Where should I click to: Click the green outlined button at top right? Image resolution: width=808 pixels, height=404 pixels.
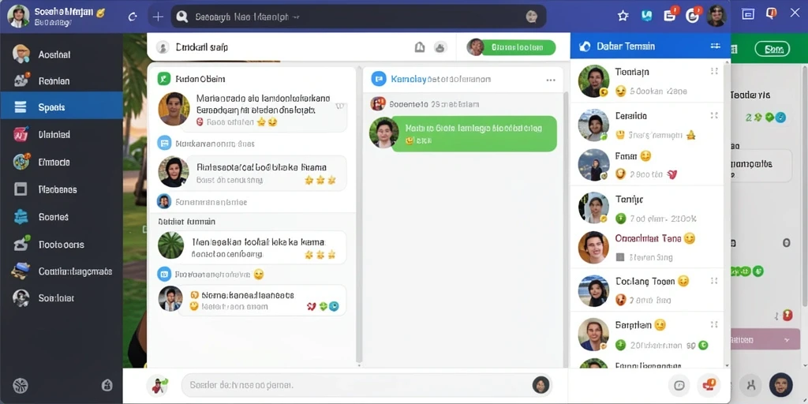coord(772,49)
